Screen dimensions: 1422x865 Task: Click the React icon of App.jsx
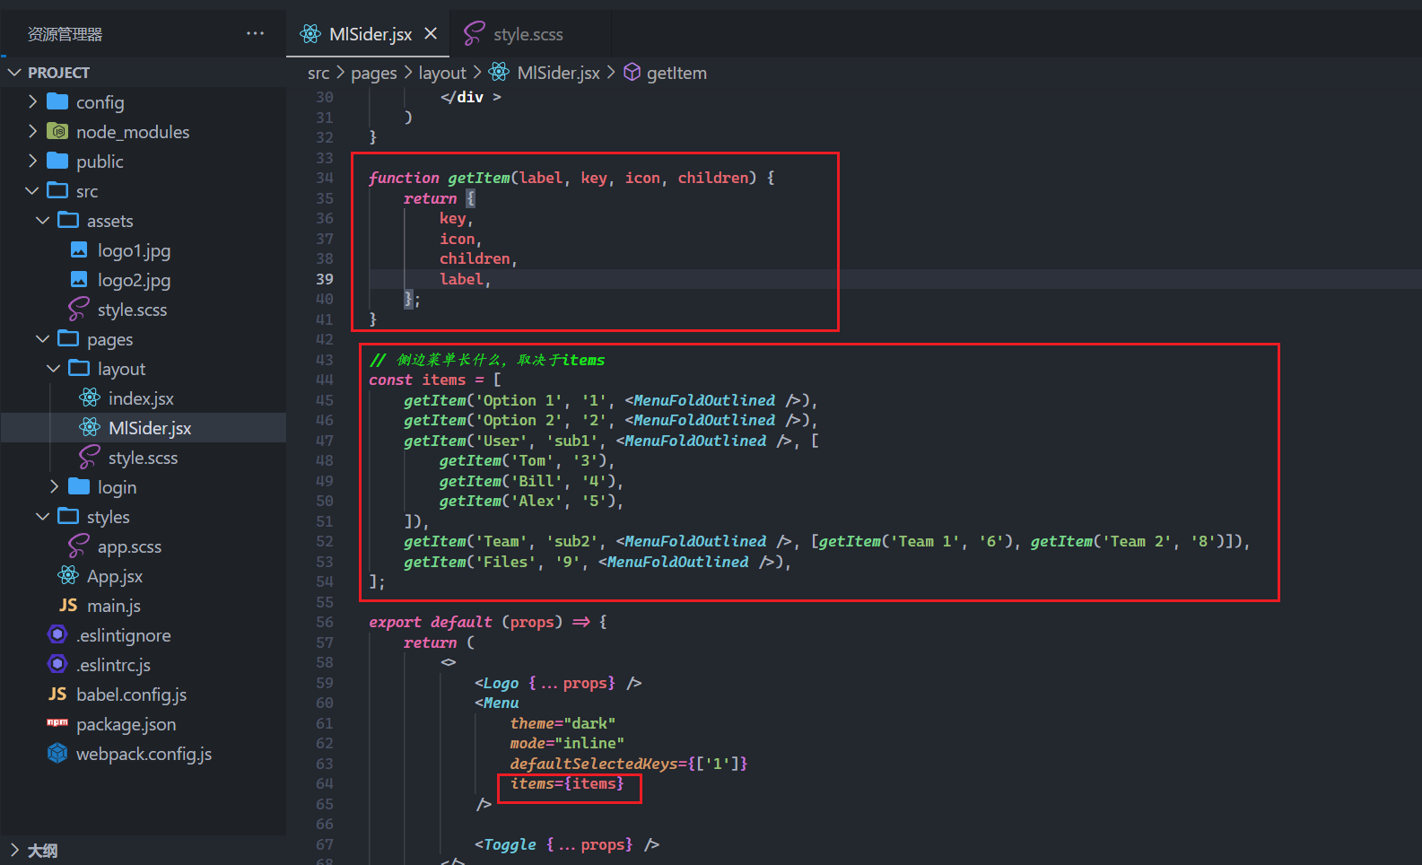coord(68,575)
